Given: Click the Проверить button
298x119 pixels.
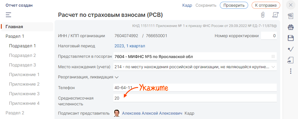Looking at the screenshot, I should (234, 5).
